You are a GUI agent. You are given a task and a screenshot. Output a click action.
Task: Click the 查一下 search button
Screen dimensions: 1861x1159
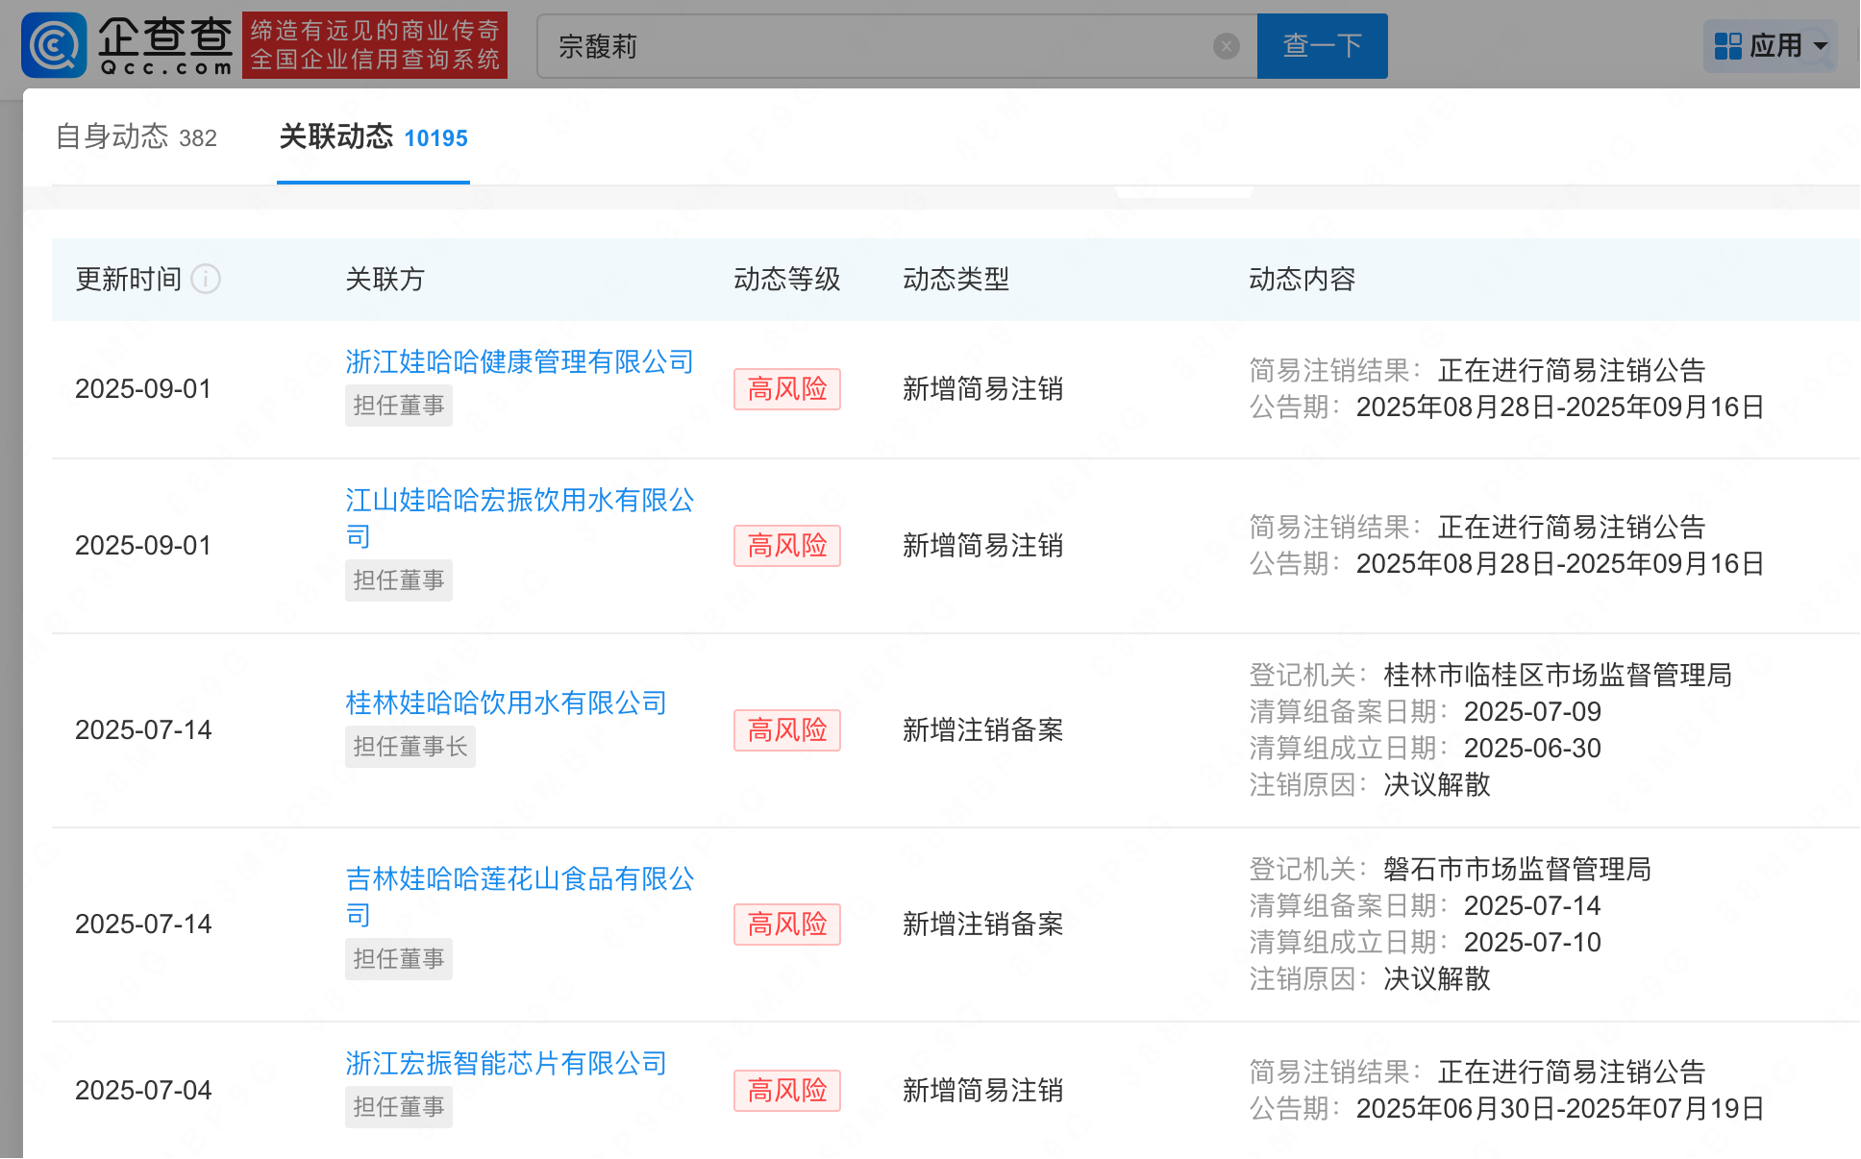point(1322,46)
